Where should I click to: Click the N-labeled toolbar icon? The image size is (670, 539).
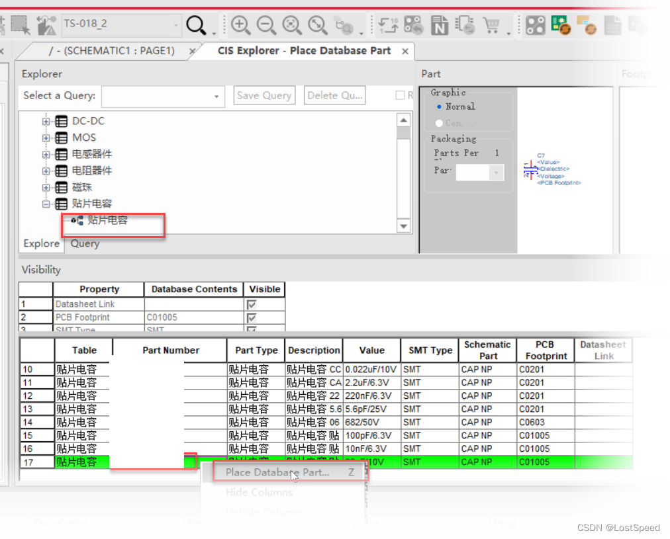click(x=440, y=24)
